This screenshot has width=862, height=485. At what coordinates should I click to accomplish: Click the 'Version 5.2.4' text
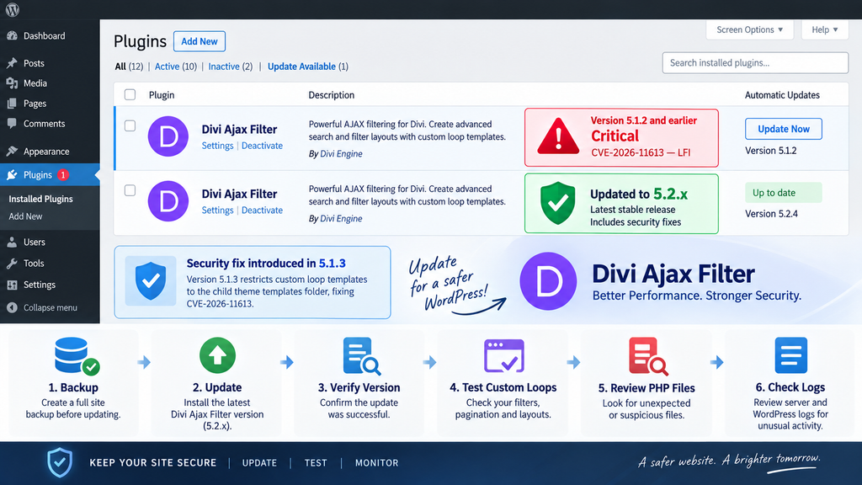(x=771, y=214)
